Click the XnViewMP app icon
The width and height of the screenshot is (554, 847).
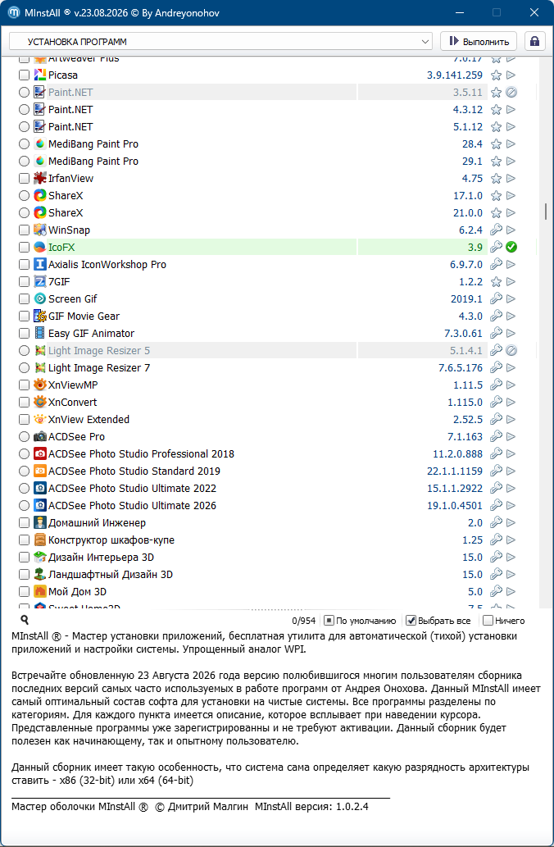[40, 385]
